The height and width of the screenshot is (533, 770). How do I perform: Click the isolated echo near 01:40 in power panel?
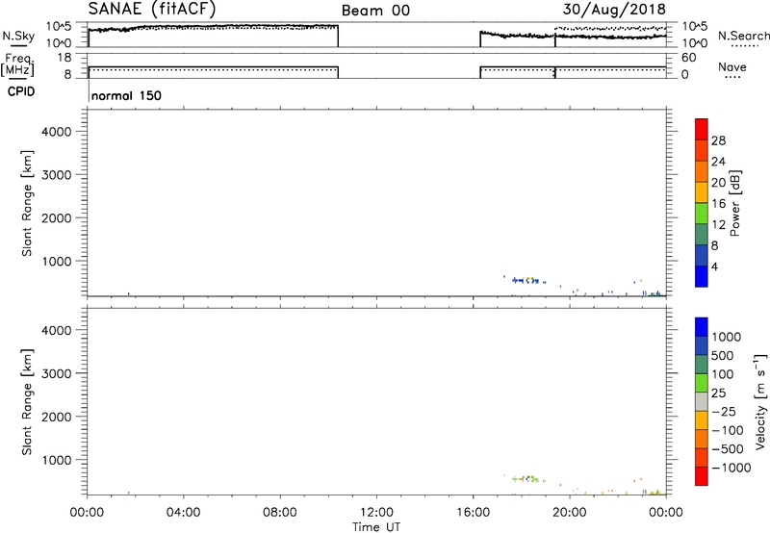click(129, 294)
